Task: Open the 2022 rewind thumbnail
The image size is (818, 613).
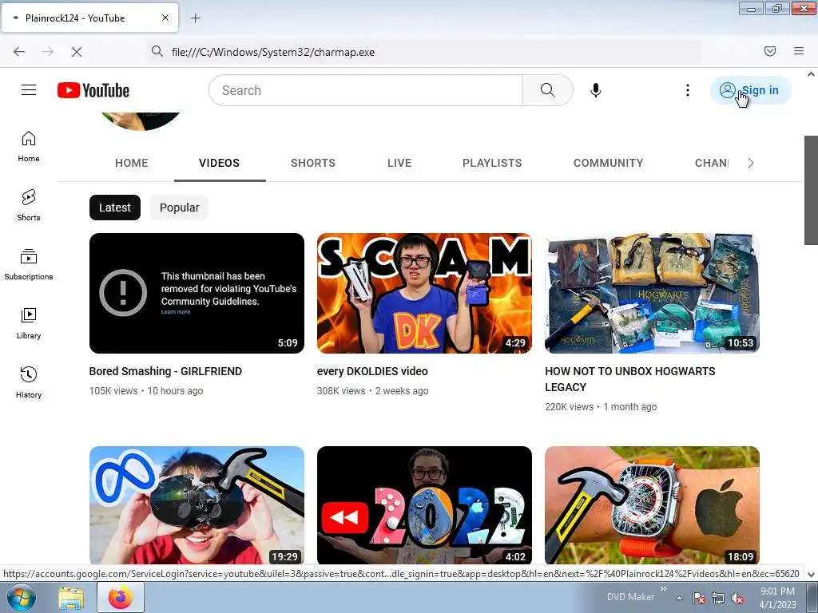Action: click(424, 505)
